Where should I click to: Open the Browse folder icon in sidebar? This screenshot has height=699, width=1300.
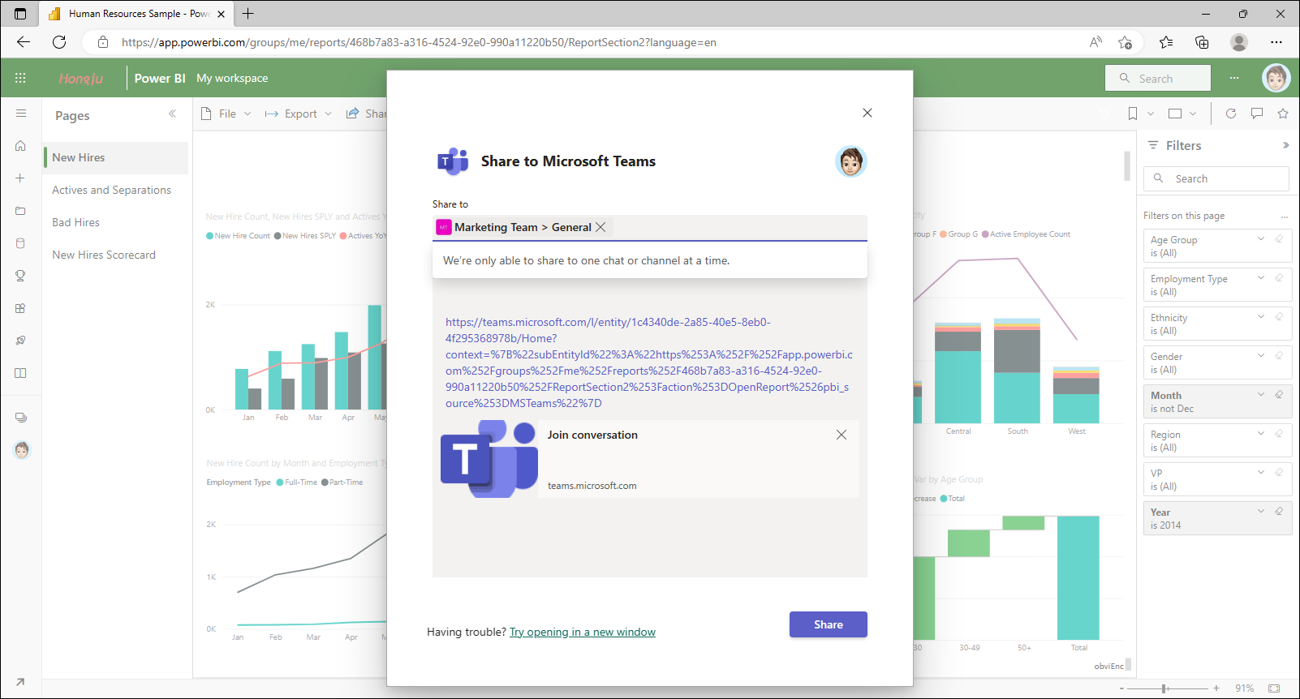tap(21, 211)
